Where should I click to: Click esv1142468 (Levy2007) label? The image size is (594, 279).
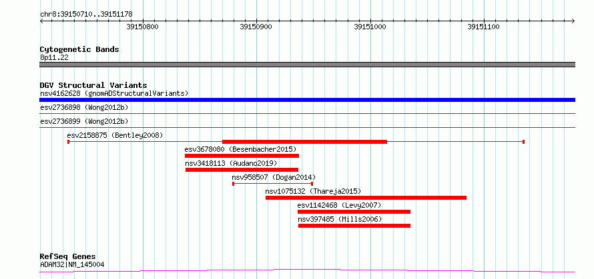(339, 205)
